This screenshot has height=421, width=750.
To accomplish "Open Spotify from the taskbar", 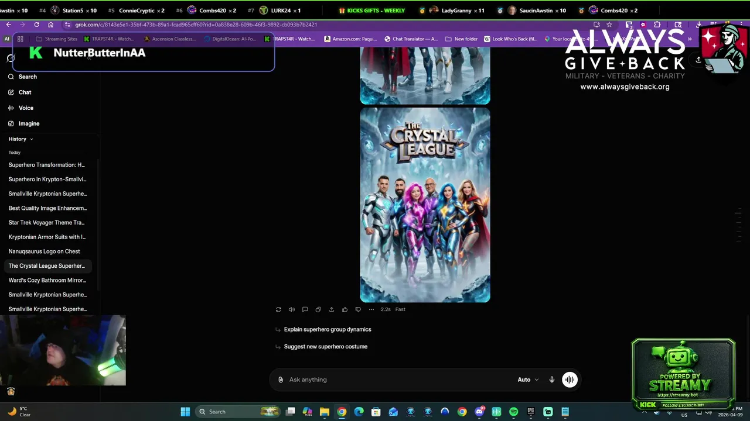I will click(x=514, y=412).
